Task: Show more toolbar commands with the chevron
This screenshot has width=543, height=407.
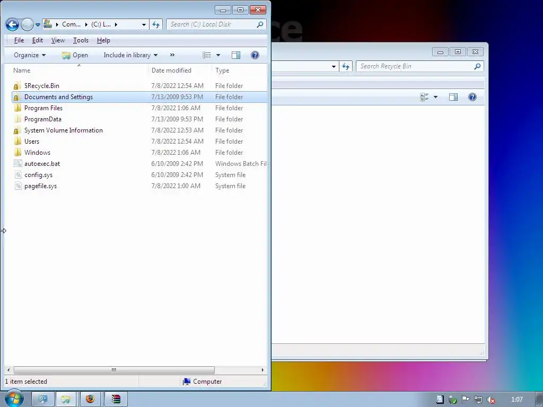Action: pos(172,55)
